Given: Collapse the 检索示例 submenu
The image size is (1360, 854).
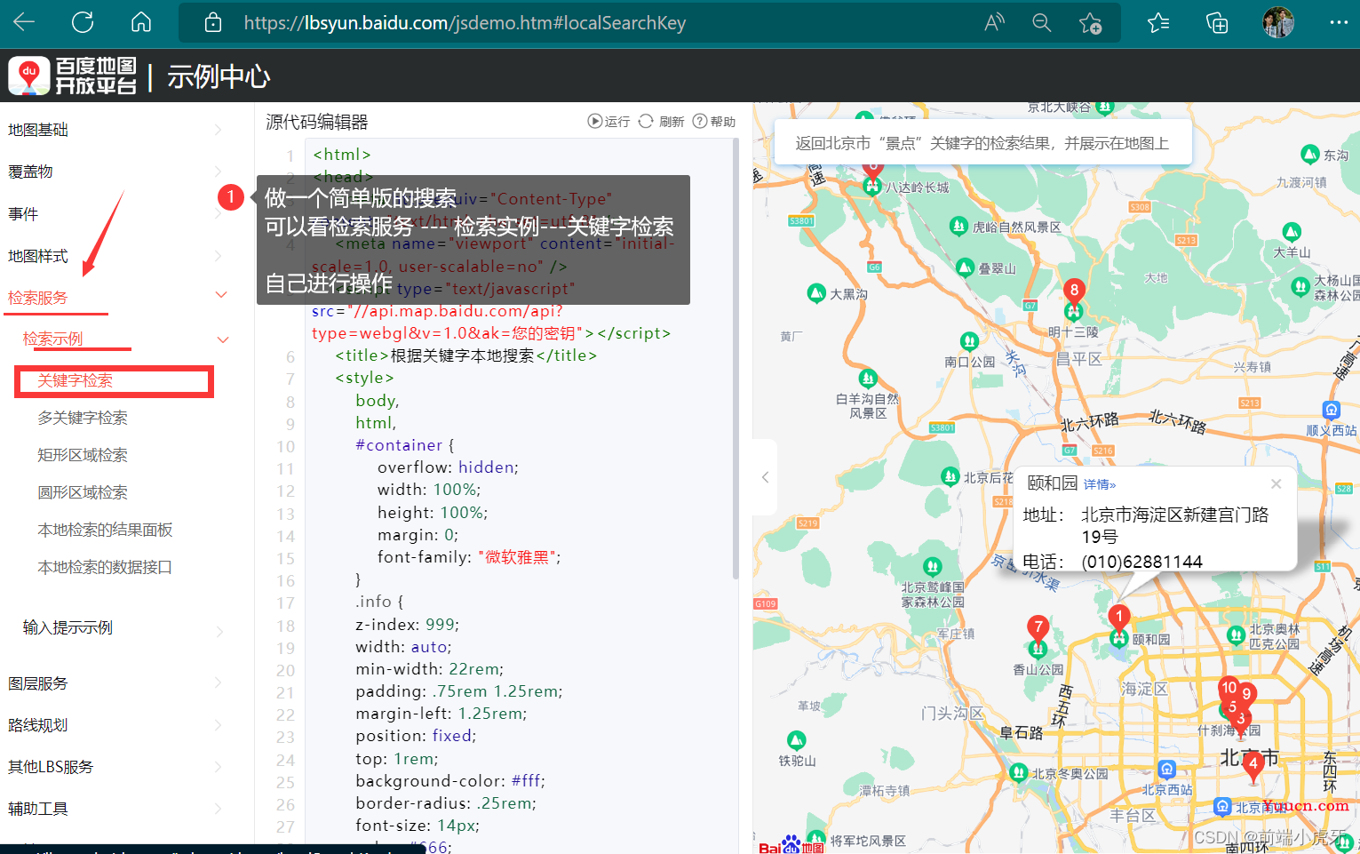Looking at the screenshot, I should pyautogui.click(x=124, y=339).
